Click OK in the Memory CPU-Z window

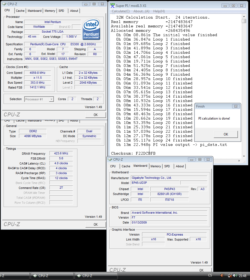tap(96, 224)
